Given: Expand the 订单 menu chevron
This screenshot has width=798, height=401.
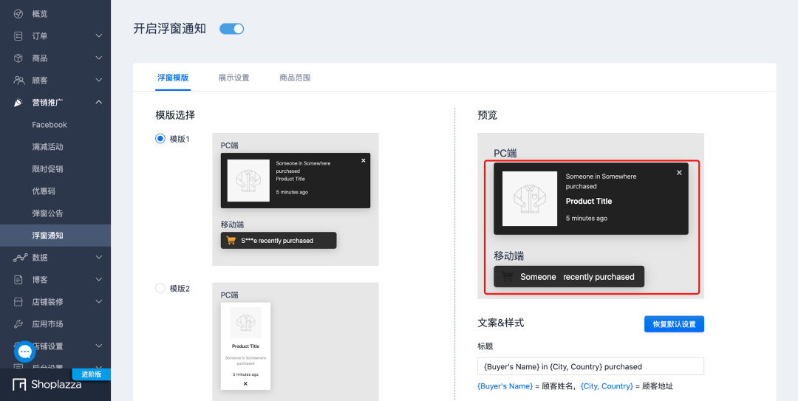Looking at the screenshot, I should [x=99, y=36].
